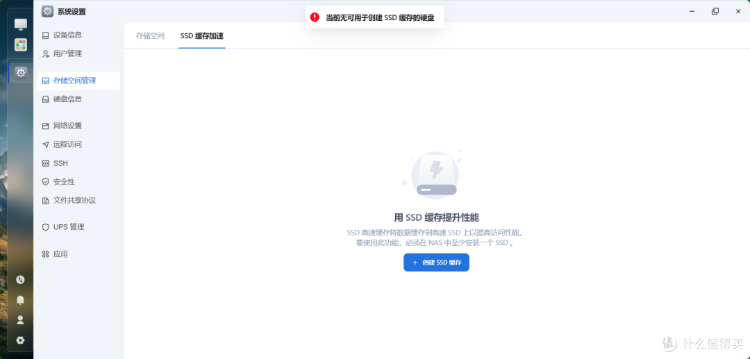The width and height of the screenshot is (750, 359).
Task: Select 存储空间管理 in the sidebar
Action: click(x=78, y=81)
